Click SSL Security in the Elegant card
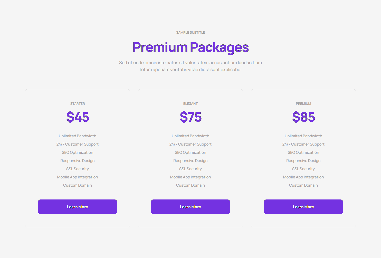381x258 pixels. tap(190, 169)
